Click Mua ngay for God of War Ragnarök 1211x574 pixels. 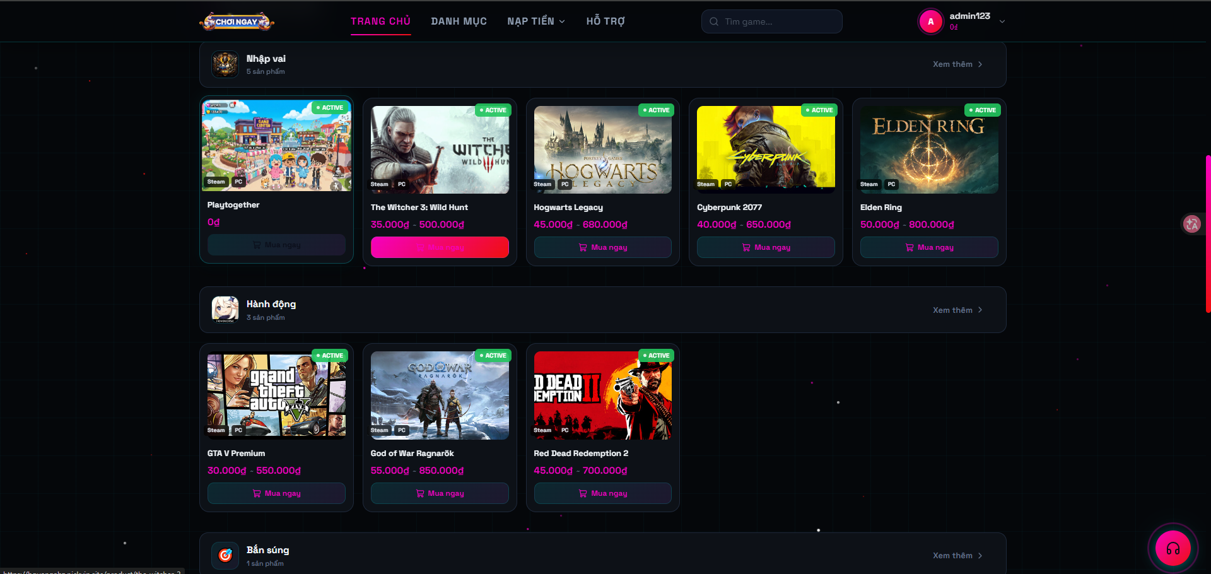coord(440,493)
